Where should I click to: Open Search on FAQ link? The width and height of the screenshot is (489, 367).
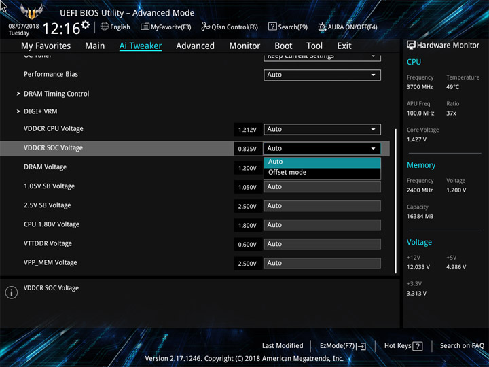tap(462, 346)
